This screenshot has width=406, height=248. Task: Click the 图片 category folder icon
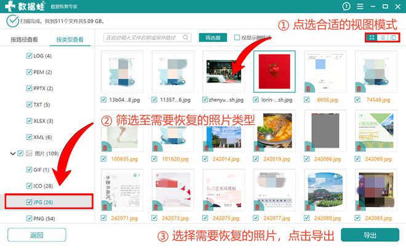(30, 153)
